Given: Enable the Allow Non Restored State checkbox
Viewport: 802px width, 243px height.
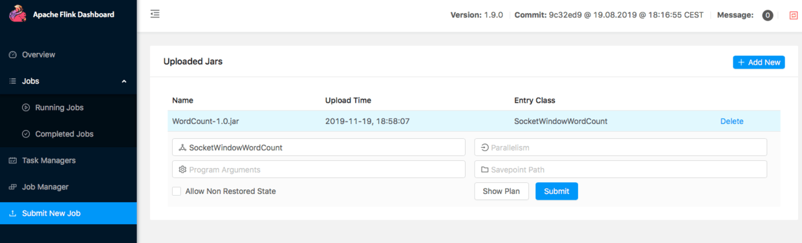Looking at the screenshot, I should (x=177, y=191).
